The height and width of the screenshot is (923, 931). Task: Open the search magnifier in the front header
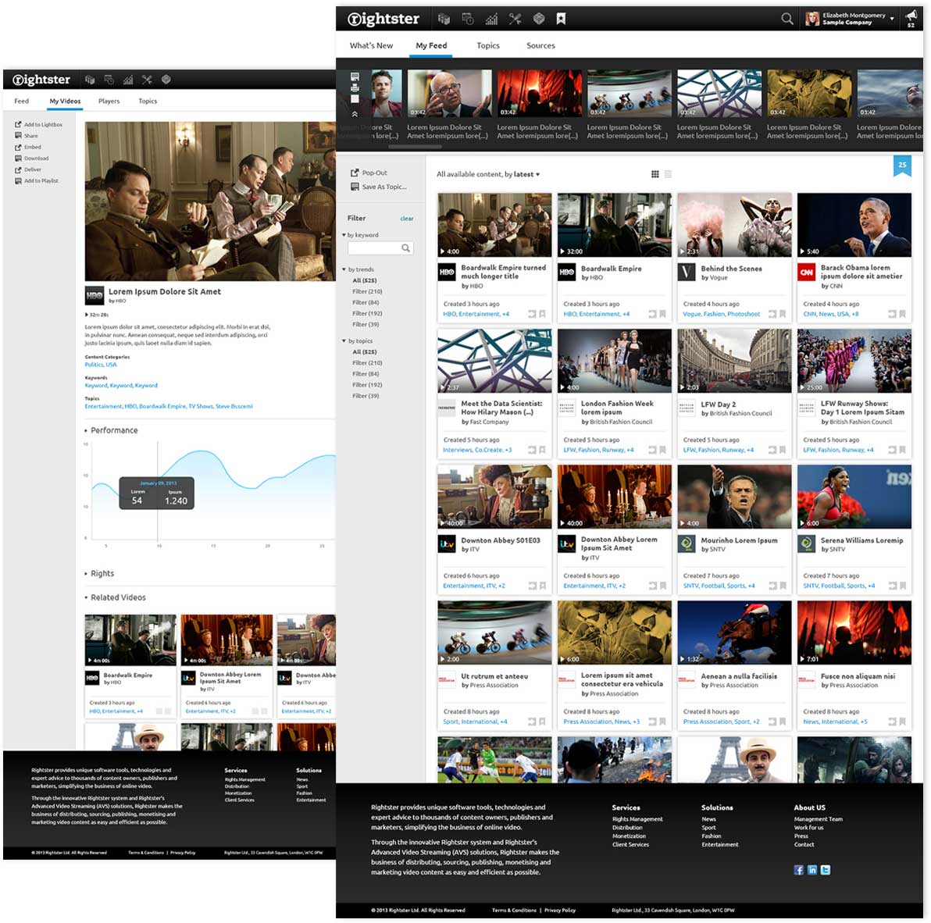click(787, 19)
